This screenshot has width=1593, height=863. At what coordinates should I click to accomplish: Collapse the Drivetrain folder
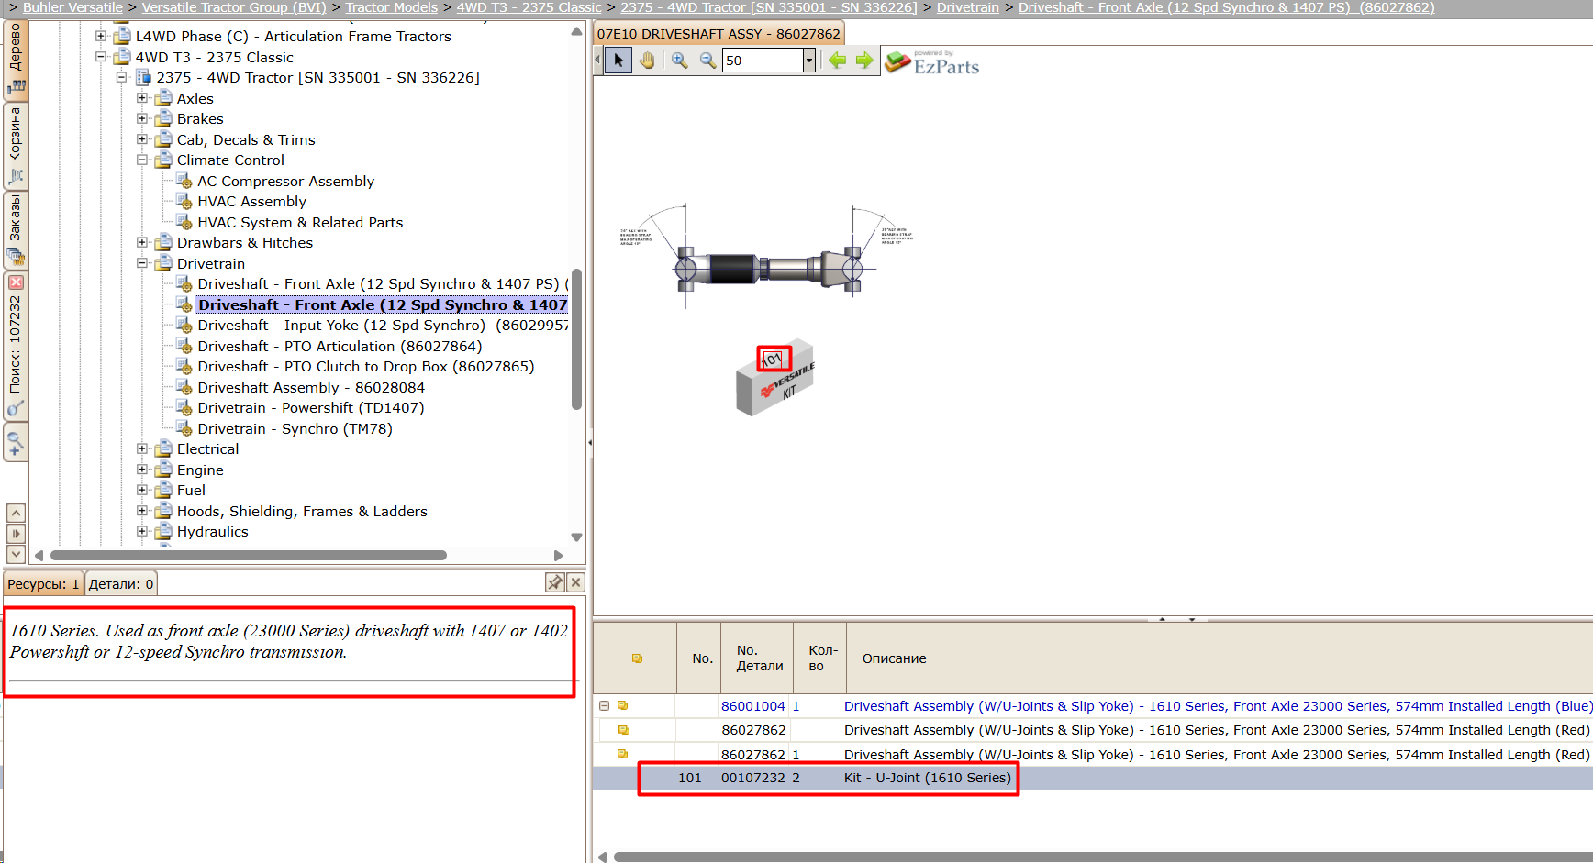tap(142, 263)
